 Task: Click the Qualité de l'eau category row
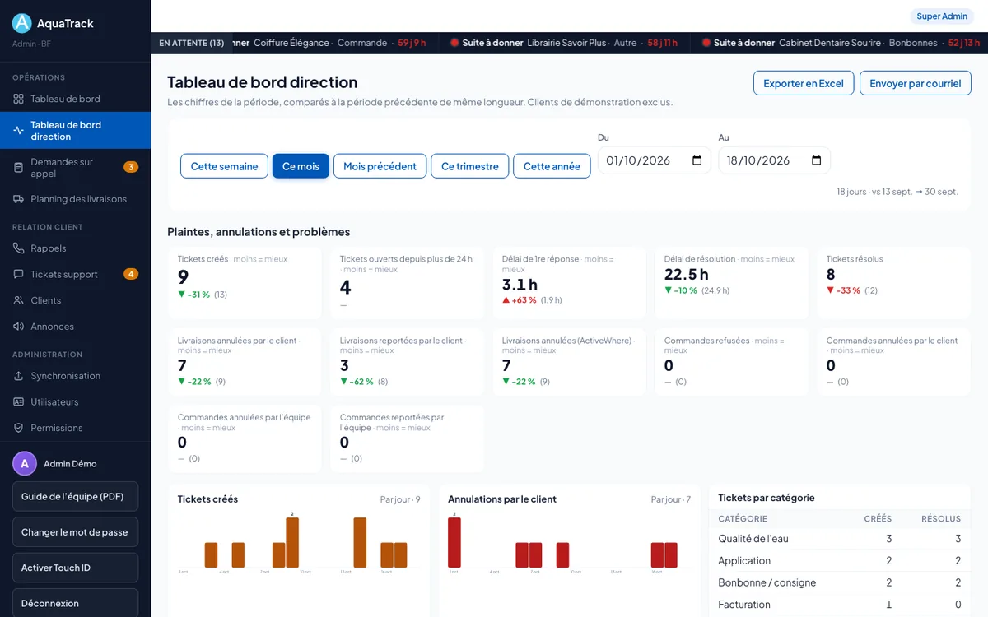[840, 539]
